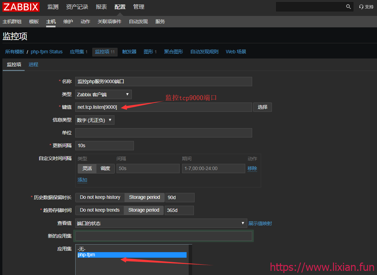Click the search magnifier icon
377x275 pixels.
(349, 7)
